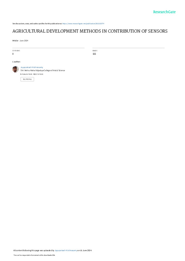Click the '11 June 2024' upload date text
This screenshot has height=261, width=185.
pos(86,250)
